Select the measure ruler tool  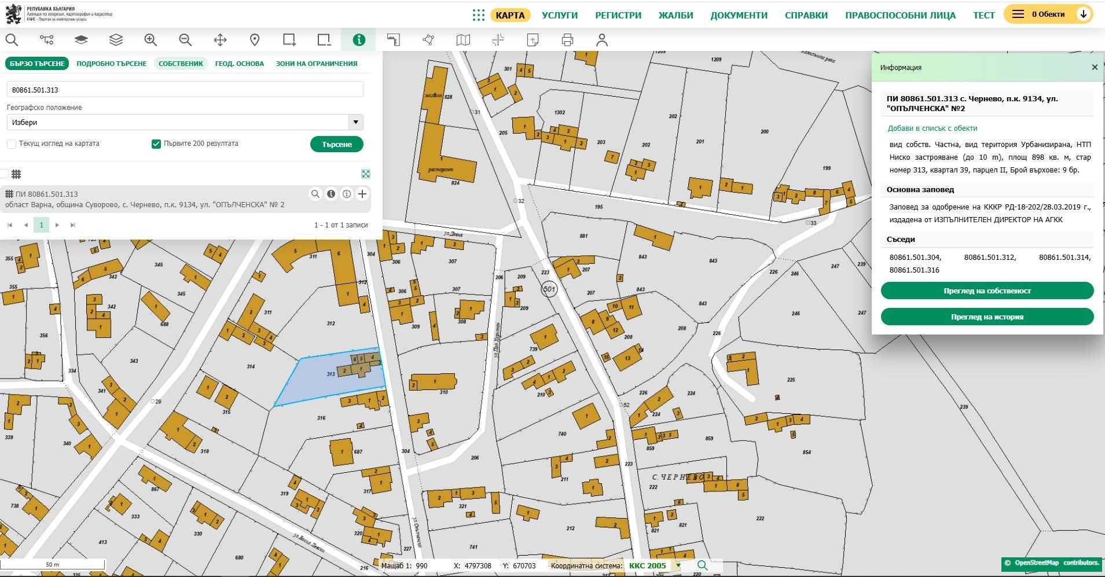coord(394,40)
